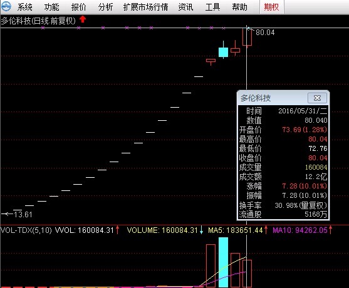Click the 流通股 value 5168万
The image size is (349, 288).
coord(316,214)
